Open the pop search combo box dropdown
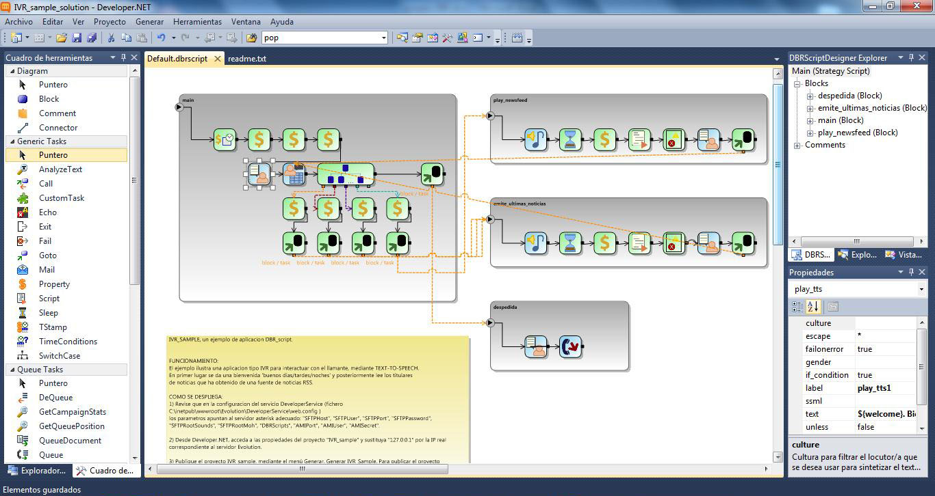This screenshot has width=935, height=496. (383, 38)
